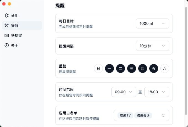
Task: Open the 每日目标 1000ml dropdown
Action: pyautogui.click(x=152, y=23)
